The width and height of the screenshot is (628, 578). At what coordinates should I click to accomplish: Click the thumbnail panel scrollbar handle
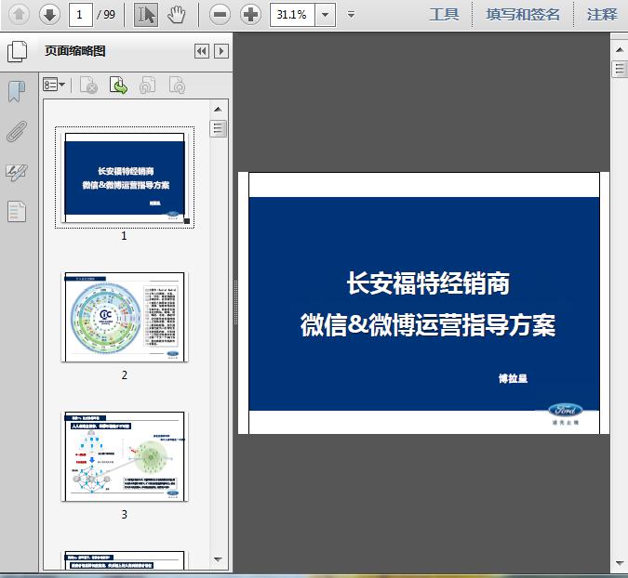pyautogui.click(x=218, y=128)
